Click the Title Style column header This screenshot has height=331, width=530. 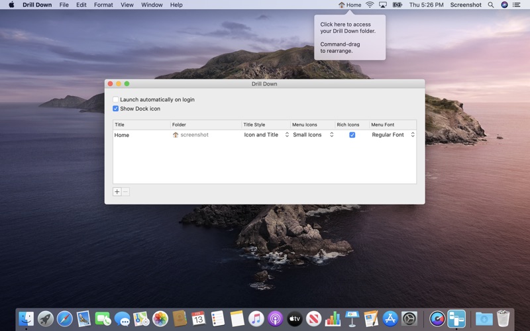[x=266, y=124]
